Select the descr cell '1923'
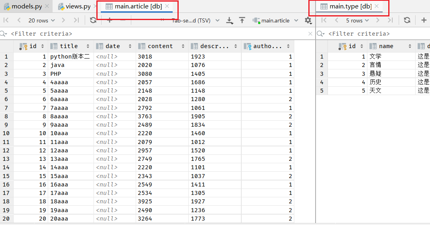Screen dimensions: 430x225 point(215,57)
